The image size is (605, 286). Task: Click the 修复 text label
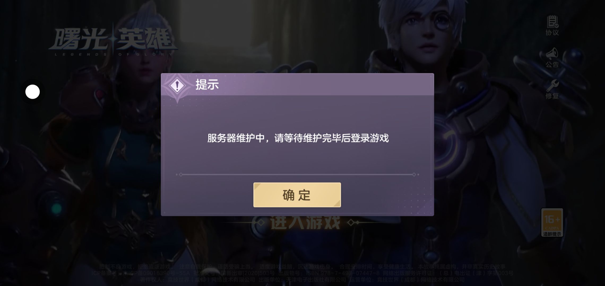click(x=552, y=96)
